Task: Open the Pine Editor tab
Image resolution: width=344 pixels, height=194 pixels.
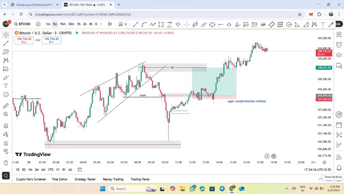Action: tap(60, 179)
